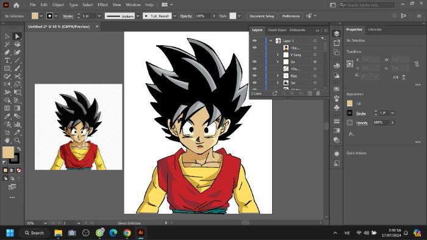The height and width of the screenshot is (240, 427).
Task: Switch to the Artboards tab
Action: point(297,30)
